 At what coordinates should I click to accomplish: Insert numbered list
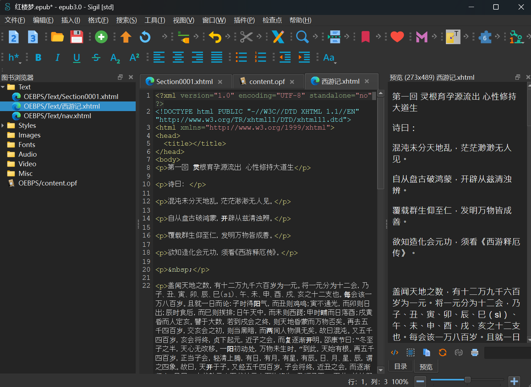(x=260, y=57)
